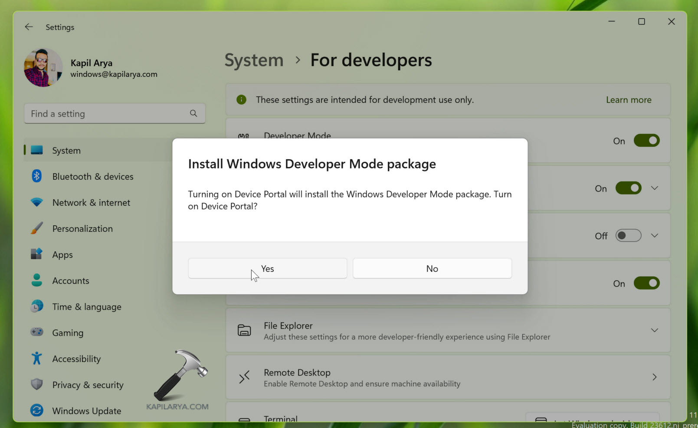Click the Time & language globe icon

click(37, 306)
